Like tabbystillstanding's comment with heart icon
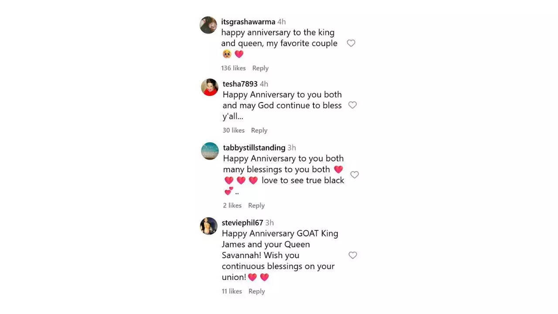Image resolution: width=558 pixels, height=314 pixels. tap(354, 174)
